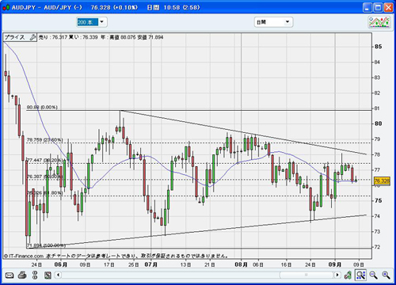
Task: Select the 200本 input field text
Action: [87, 22]
